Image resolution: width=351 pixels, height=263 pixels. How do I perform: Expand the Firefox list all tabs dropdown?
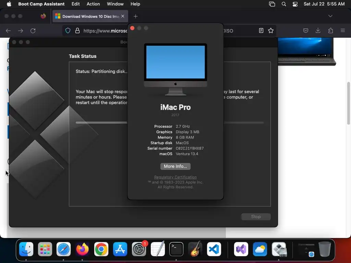pos(330,16)
